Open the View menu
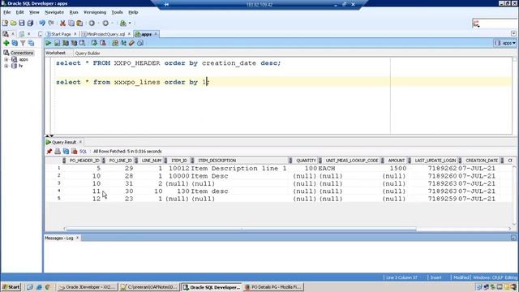The image size is (519, 292). pos(34,12)
